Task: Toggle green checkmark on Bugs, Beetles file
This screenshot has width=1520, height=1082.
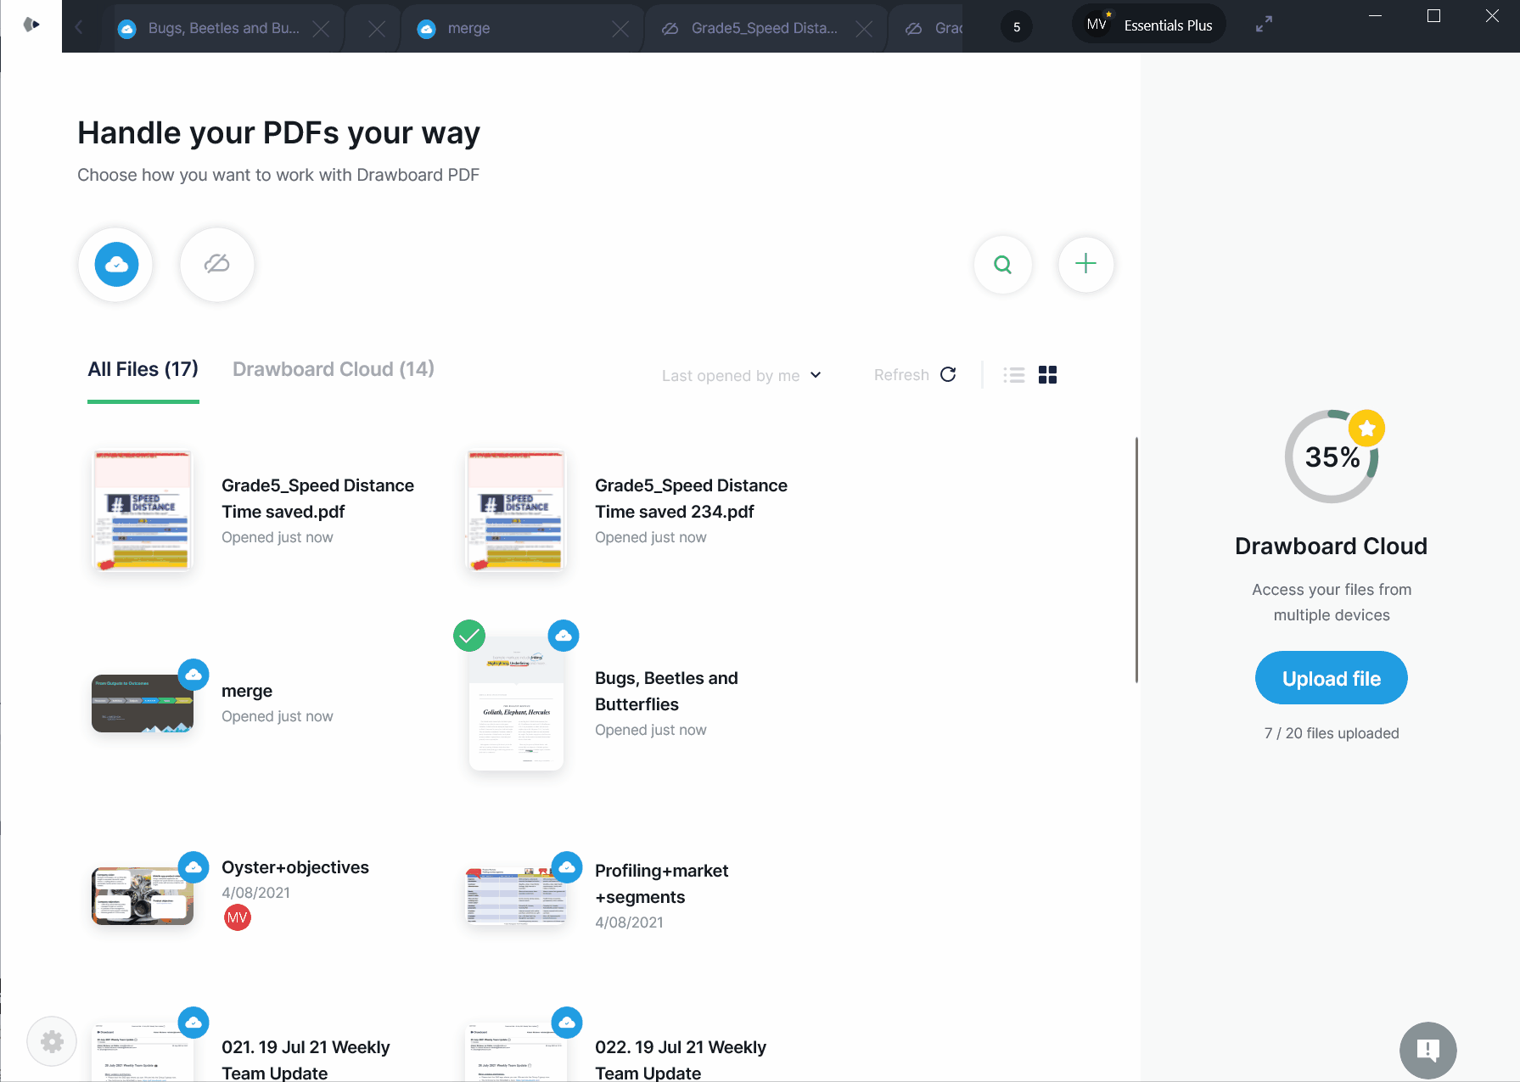Action: (469, 635)
